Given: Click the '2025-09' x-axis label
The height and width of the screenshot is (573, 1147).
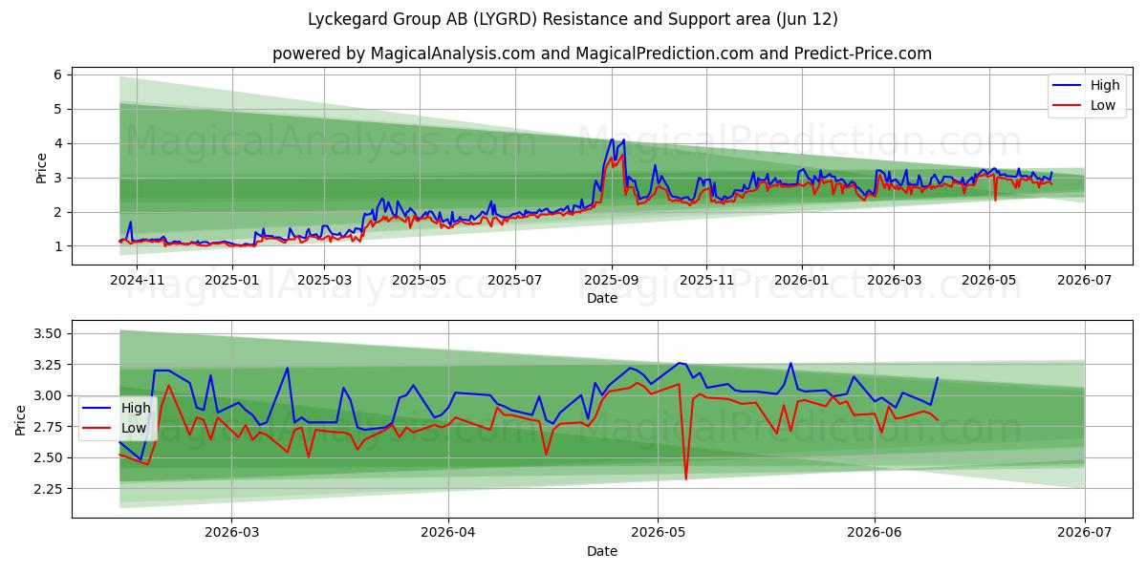Looking at the screenshot, I should click(x=611, y=280).
